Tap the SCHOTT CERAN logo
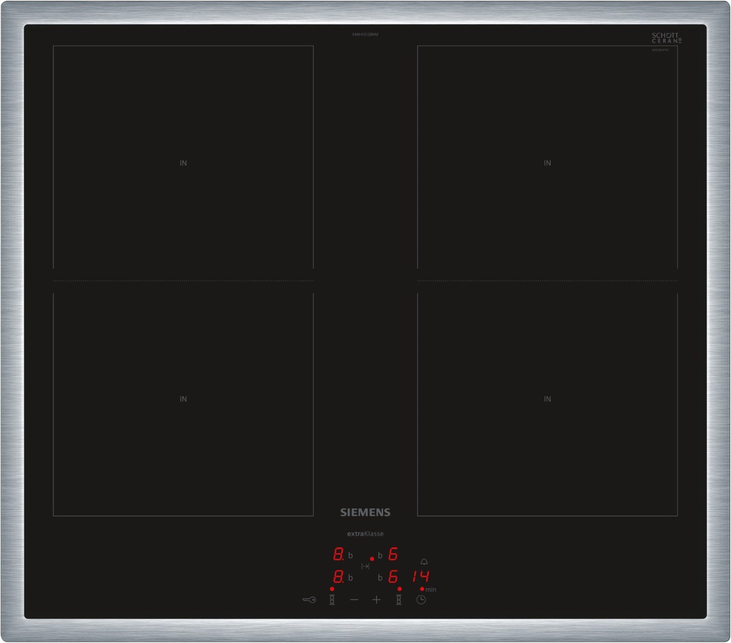The image size is (731, 643). tap(667, 38)
